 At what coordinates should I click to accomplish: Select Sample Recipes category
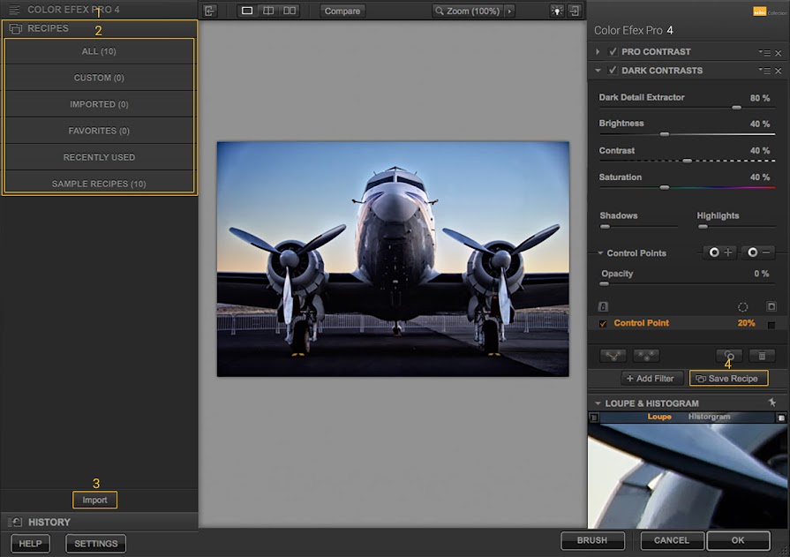[99, 184]
